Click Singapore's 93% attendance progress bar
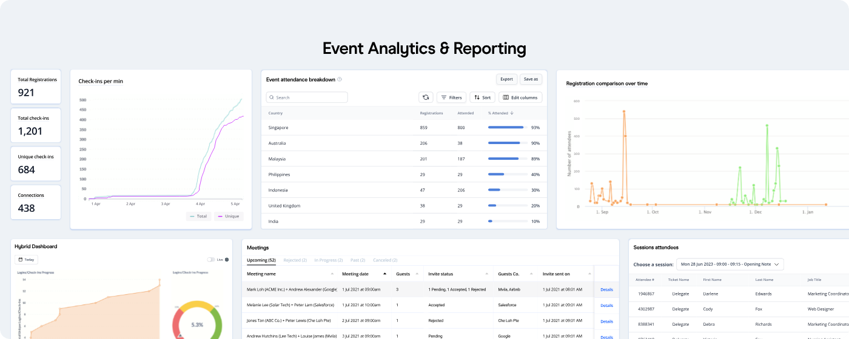 pos(506,128)
